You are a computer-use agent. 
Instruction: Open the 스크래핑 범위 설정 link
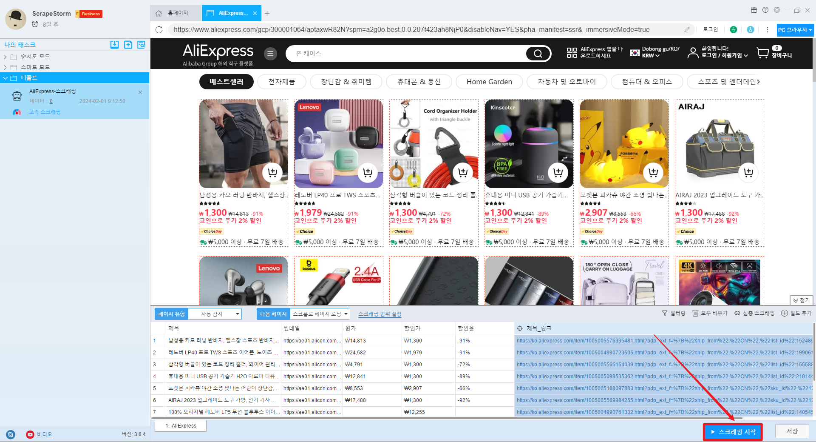click(x=380, y=314)
